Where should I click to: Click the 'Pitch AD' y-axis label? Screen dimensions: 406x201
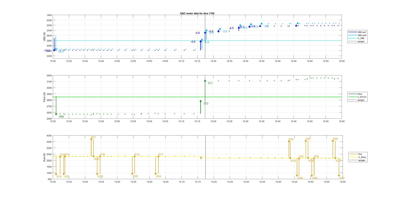click(x=45, y=97)
